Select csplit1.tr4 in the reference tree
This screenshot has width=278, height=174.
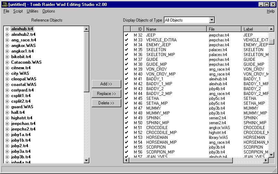tap(21, 96)
